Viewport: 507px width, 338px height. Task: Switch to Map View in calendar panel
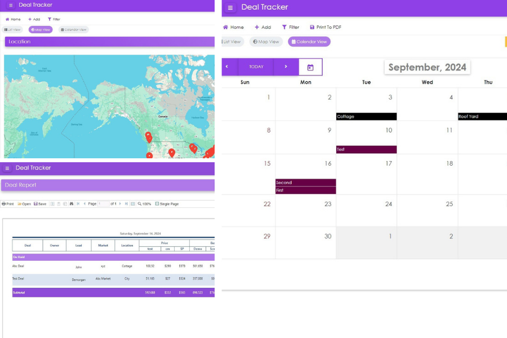266,42
